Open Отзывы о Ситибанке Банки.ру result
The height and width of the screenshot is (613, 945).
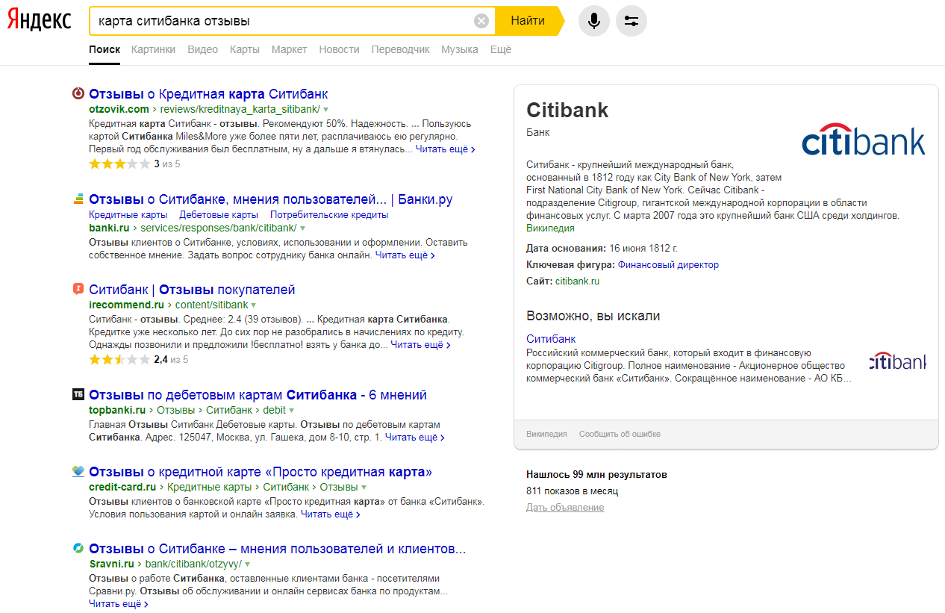pos(271,199)
